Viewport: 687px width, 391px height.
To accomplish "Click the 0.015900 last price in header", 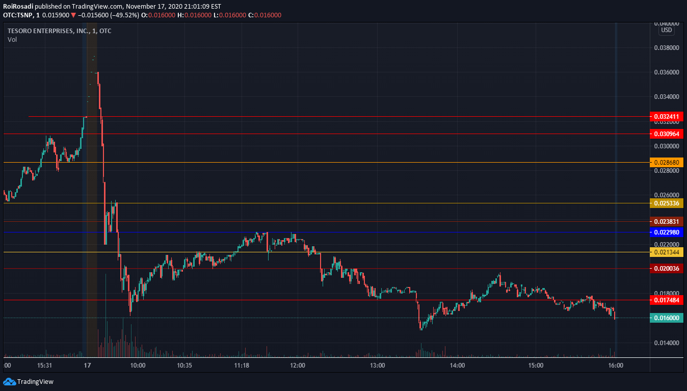I will 56,15.
